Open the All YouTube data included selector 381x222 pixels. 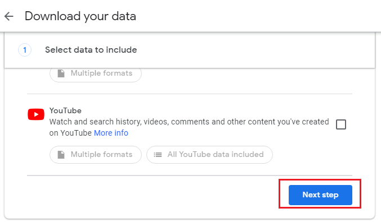tap(209, 155)
